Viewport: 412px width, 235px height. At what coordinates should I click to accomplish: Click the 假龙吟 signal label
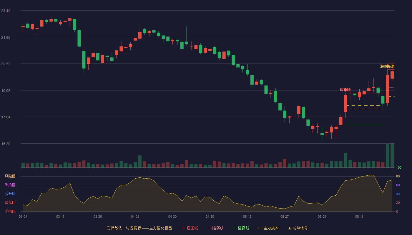345,90
